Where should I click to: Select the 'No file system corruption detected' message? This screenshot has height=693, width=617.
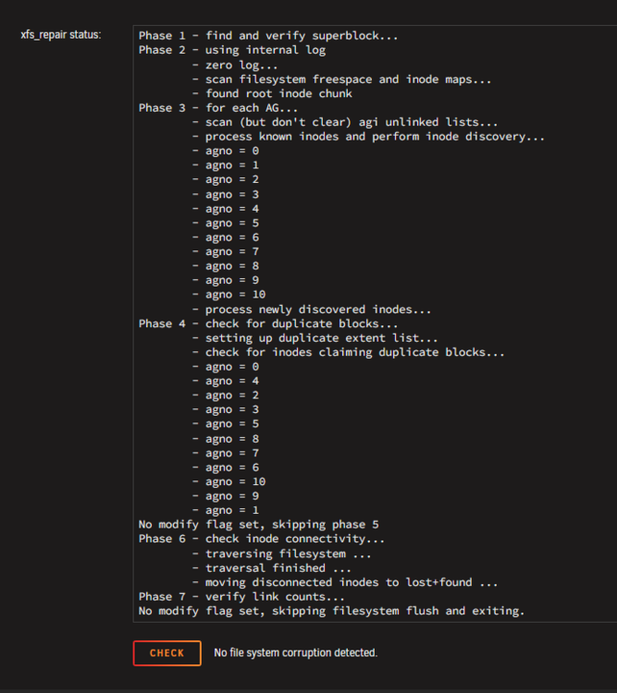(x=295, y=652)
